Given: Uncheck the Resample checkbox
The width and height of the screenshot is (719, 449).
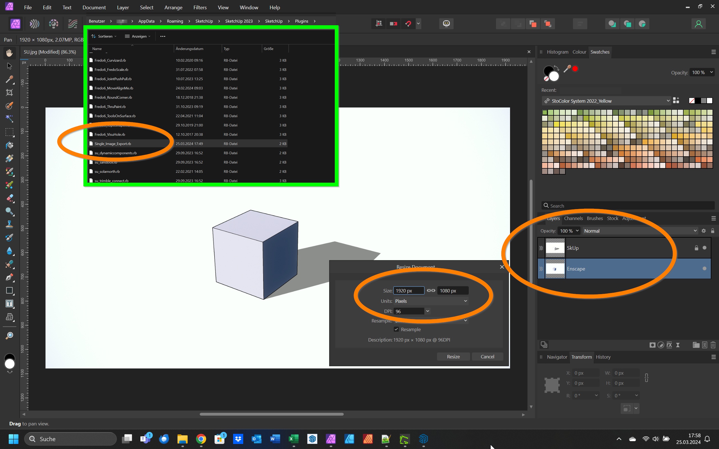Looking at the screenshot, I should (x=396, y=329).
